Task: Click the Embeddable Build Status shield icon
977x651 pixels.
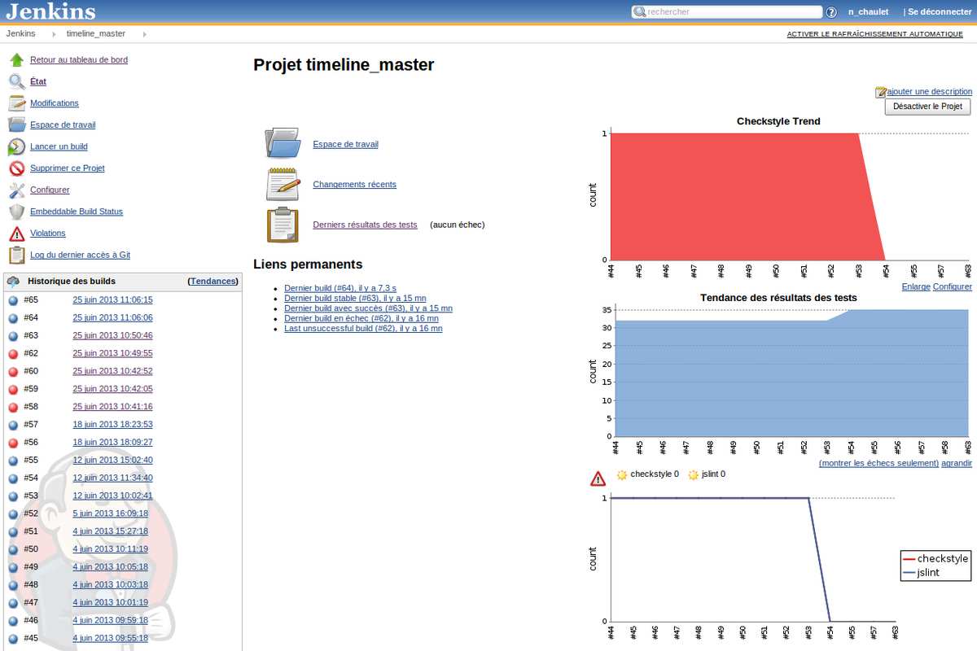Action: 16,212
